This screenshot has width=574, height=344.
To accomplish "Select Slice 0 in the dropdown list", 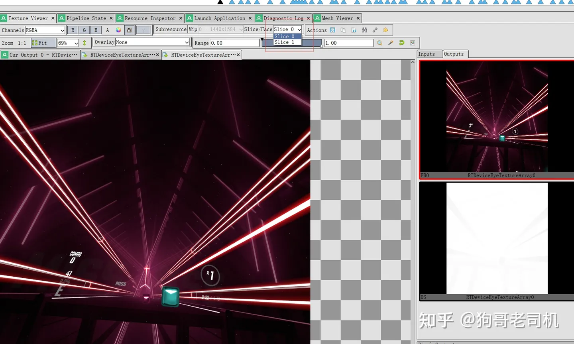I will tap(287, 36).
